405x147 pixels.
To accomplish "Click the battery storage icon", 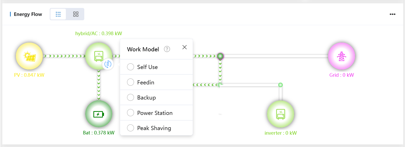I will (99, 114).
